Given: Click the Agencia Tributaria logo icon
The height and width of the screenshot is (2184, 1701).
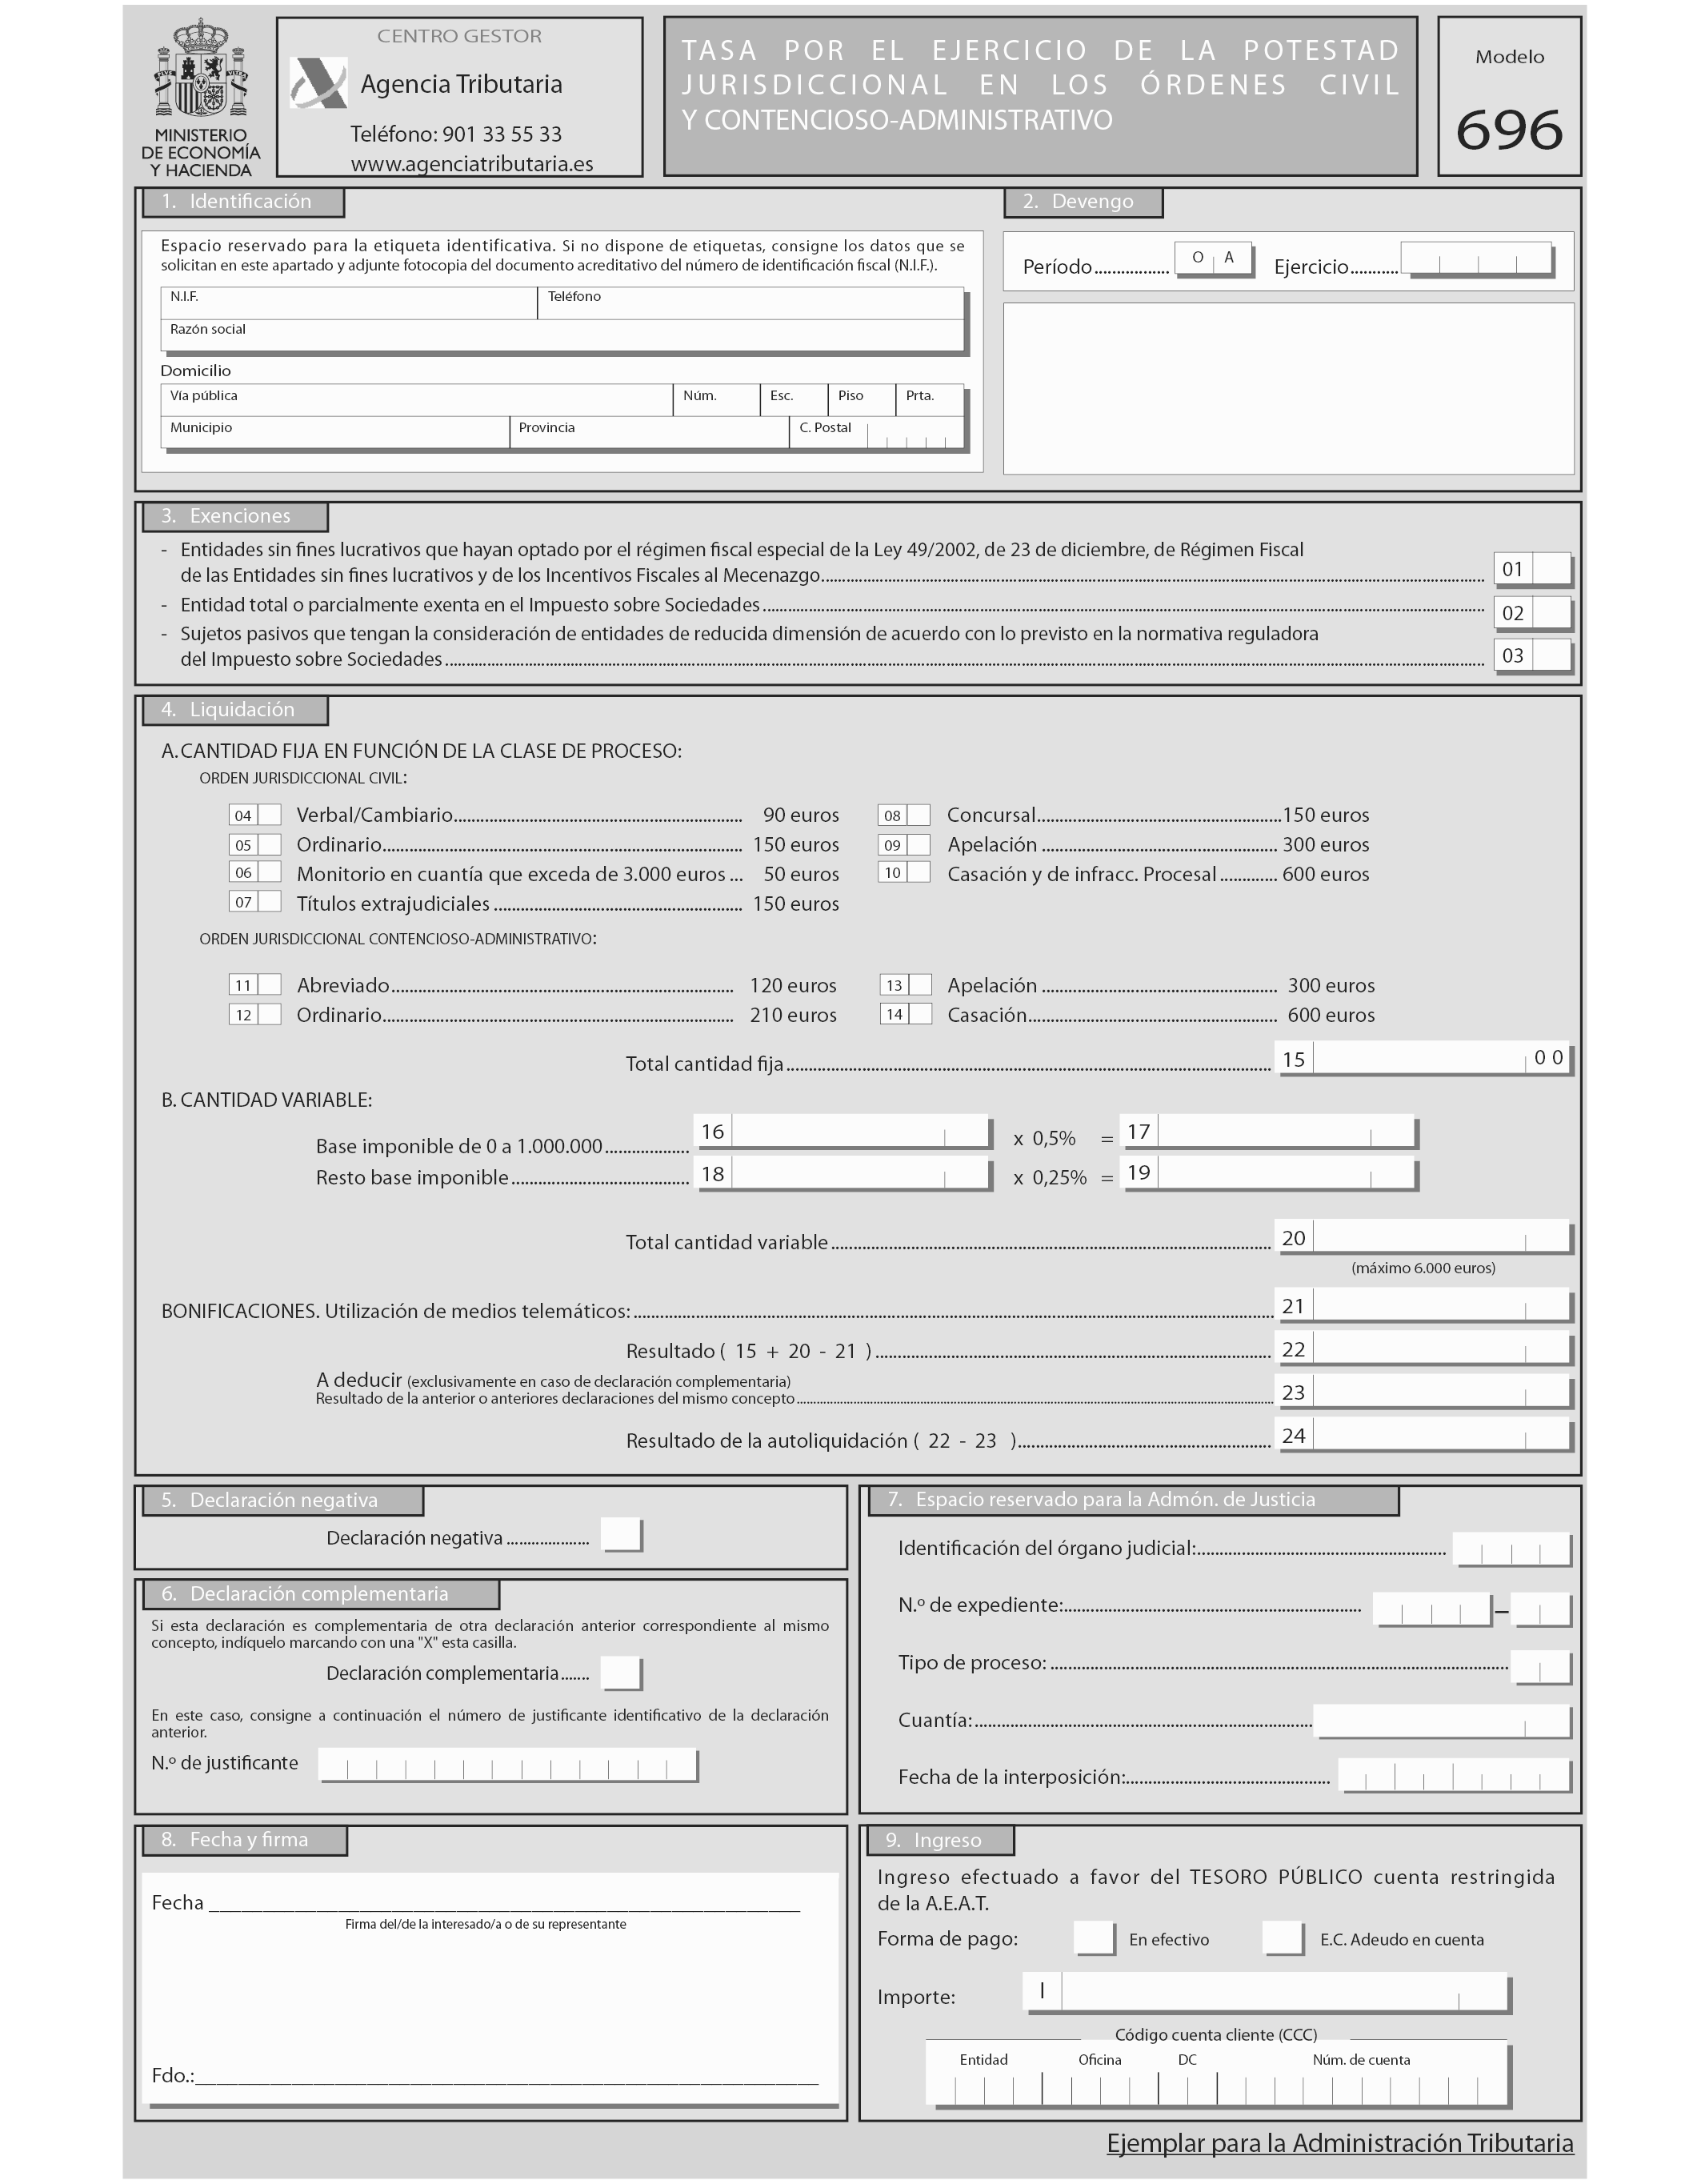Looking at the screenshot, I should pos(318,83).
